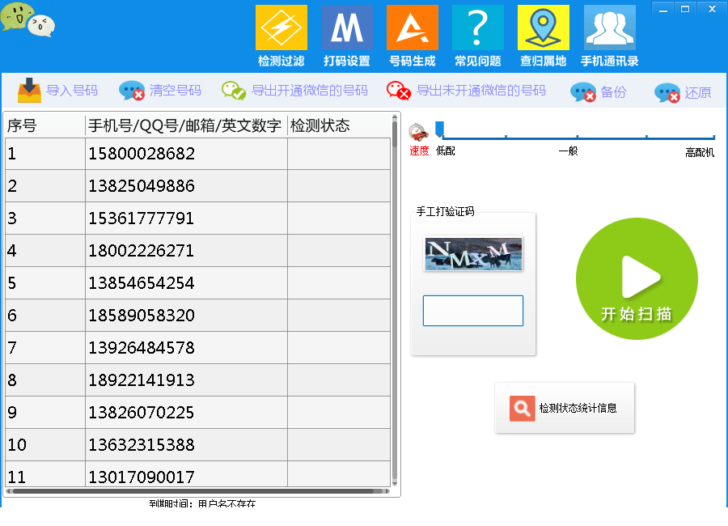Click 号码生成 menu label

413,61
